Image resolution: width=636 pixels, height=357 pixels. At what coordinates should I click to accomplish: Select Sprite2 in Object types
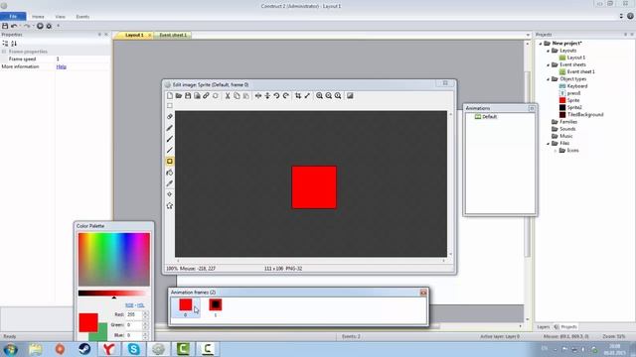[x=574, y=108]
